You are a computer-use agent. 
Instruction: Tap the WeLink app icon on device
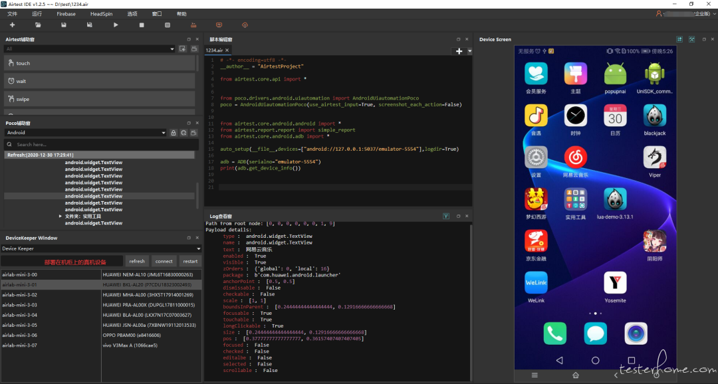point(536,283)
